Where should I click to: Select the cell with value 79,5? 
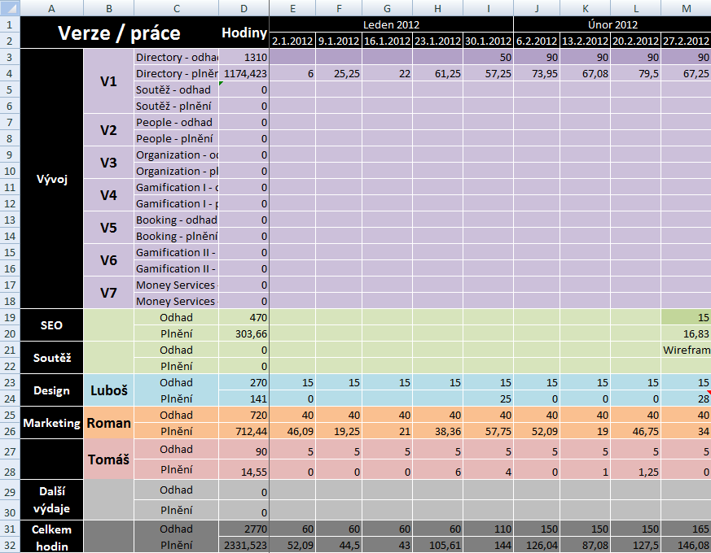[636, 73]
